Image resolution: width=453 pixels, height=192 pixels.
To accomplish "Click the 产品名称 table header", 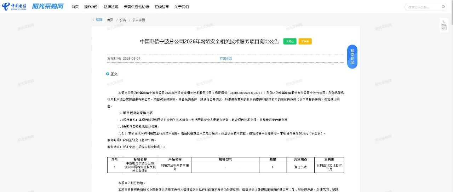I will 175,159.
